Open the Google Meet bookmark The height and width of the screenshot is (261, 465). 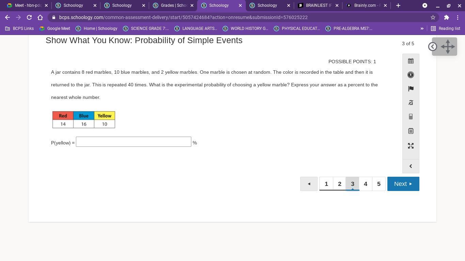[54, 29]
